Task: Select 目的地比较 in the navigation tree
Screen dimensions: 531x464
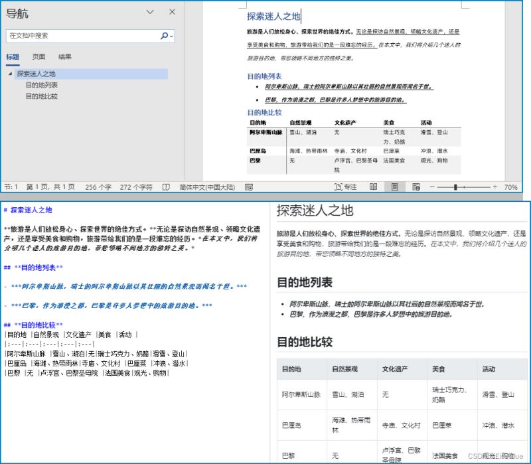Action: pyautogui.click(x=42, y=96)
